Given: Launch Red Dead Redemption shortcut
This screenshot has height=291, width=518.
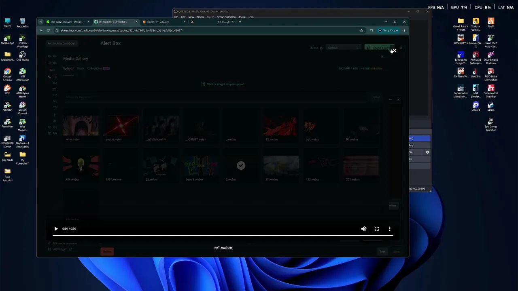Looking at the screenshot, I should 476,58.
